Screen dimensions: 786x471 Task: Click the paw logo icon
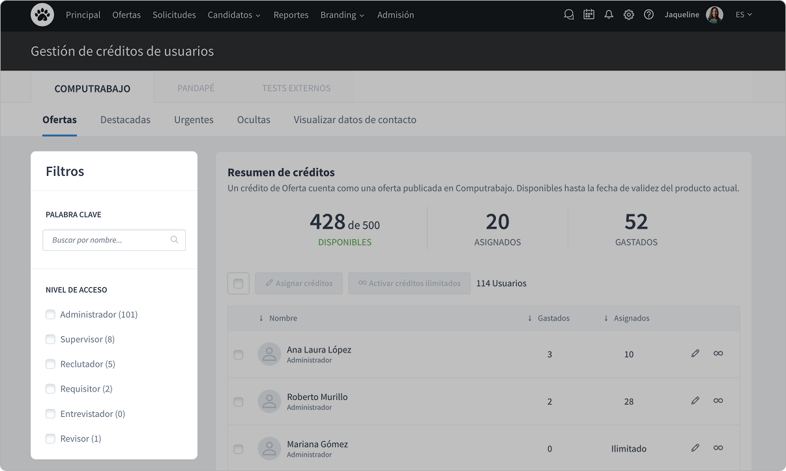coord(42,14)
